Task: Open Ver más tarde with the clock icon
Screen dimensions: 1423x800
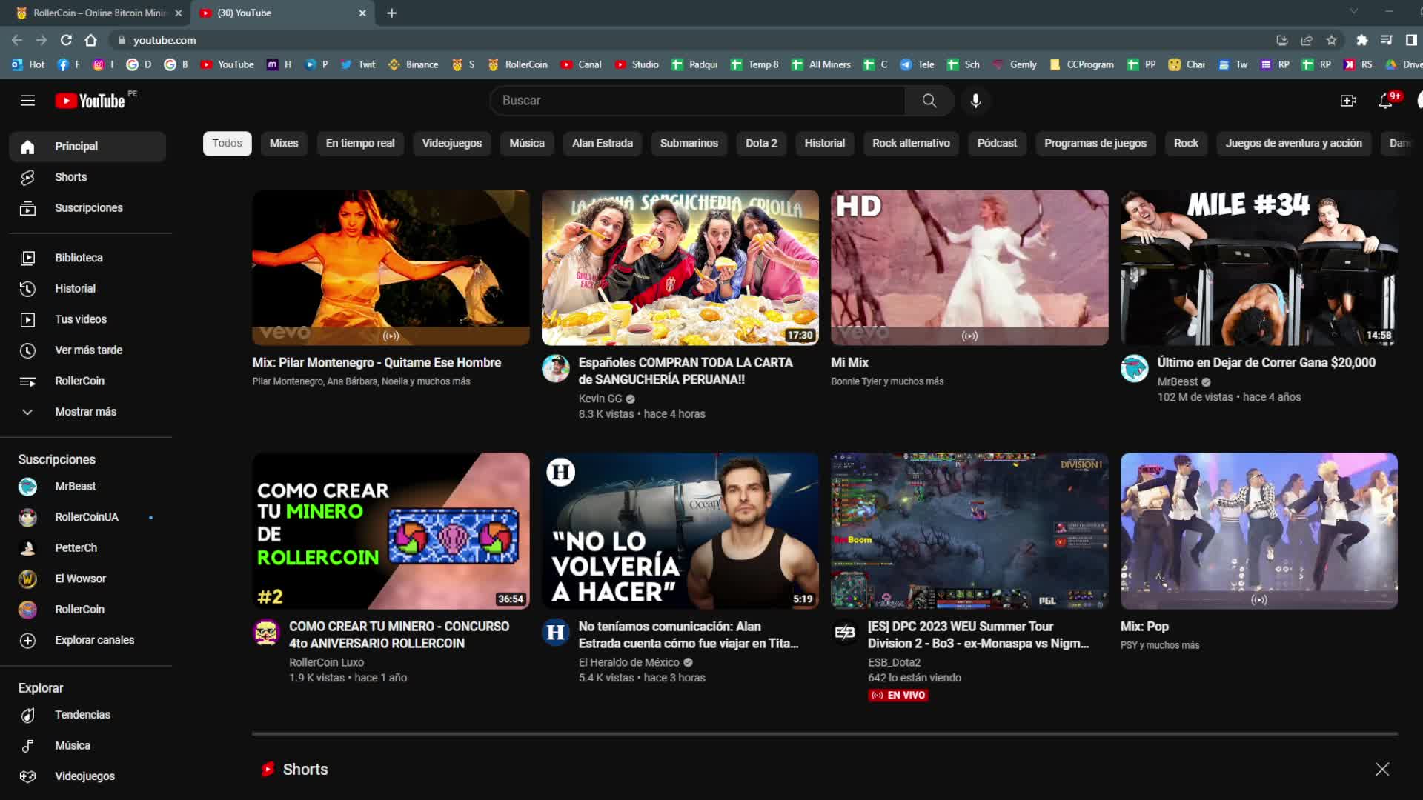Action: (88, 350)
